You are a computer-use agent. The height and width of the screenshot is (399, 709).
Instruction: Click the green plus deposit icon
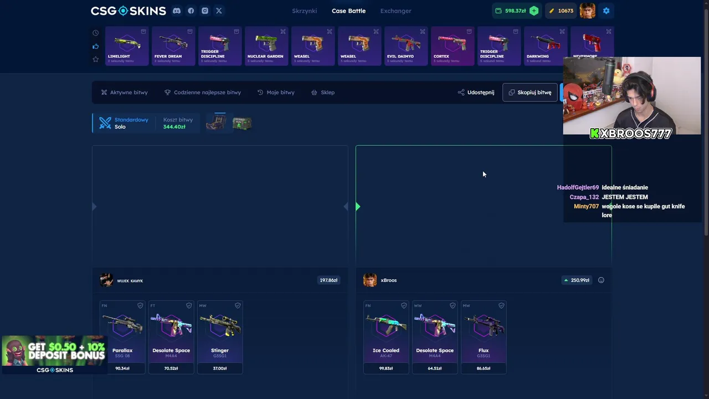533,11
